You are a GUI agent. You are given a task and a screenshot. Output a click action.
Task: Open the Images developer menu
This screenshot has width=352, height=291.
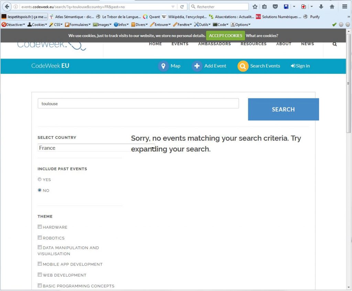pos(102,25)
